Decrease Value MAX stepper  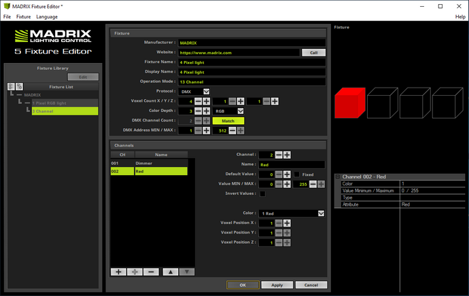tap(313, 184)
